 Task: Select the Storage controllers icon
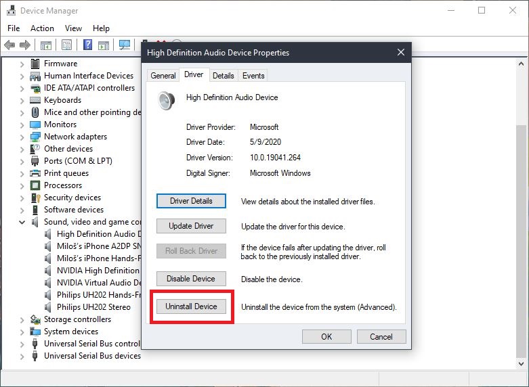pyautogui.click(x=35, y=319)
